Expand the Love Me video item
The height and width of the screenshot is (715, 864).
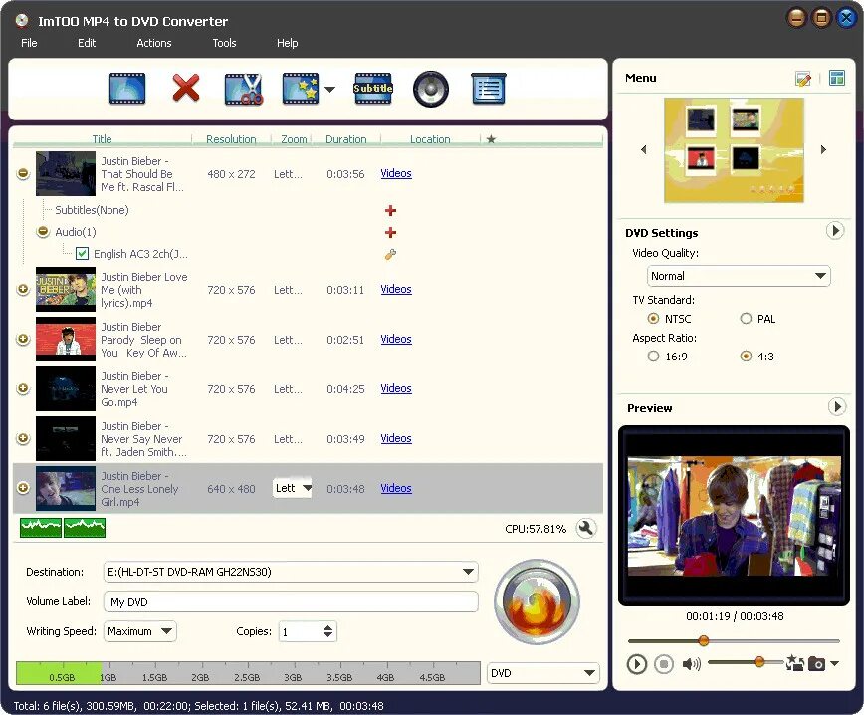23,289
